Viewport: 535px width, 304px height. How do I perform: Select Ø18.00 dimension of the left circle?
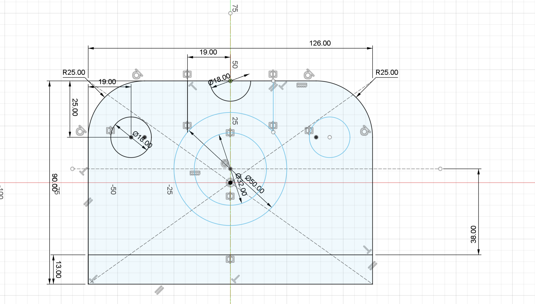143,140
